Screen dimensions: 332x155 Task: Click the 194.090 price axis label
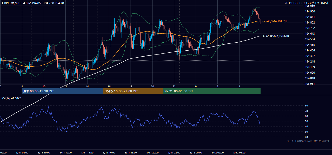point(310,73)
